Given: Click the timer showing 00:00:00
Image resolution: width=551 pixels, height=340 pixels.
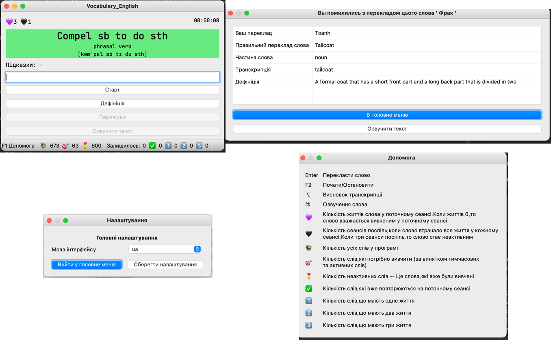Looking at the screenshot, I should 206,20.
